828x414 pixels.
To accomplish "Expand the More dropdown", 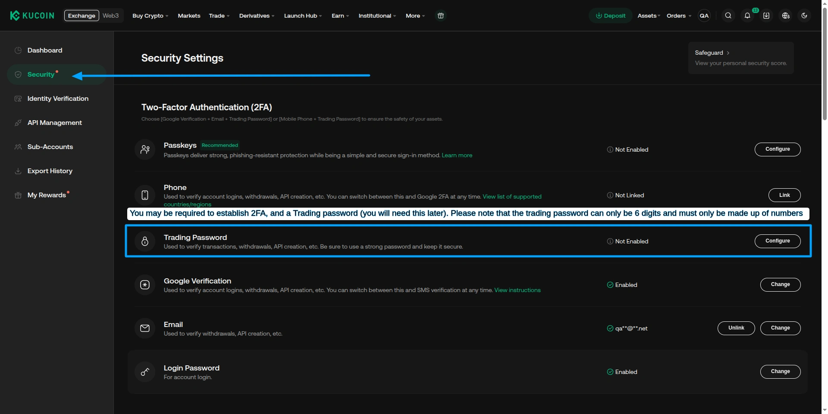I will 415,16.
